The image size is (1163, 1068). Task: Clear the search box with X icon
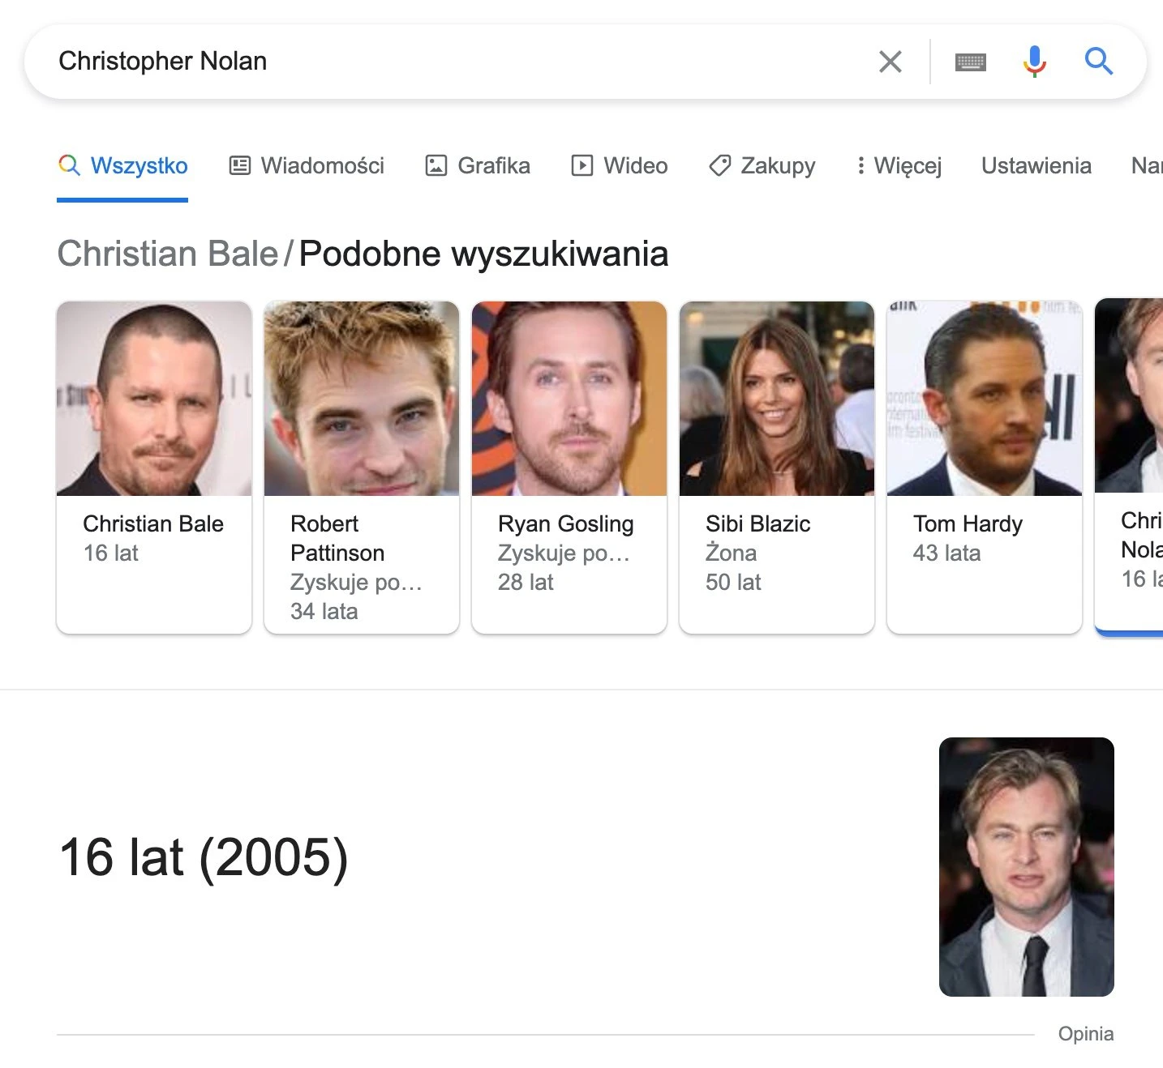click(x=890, y=62)
